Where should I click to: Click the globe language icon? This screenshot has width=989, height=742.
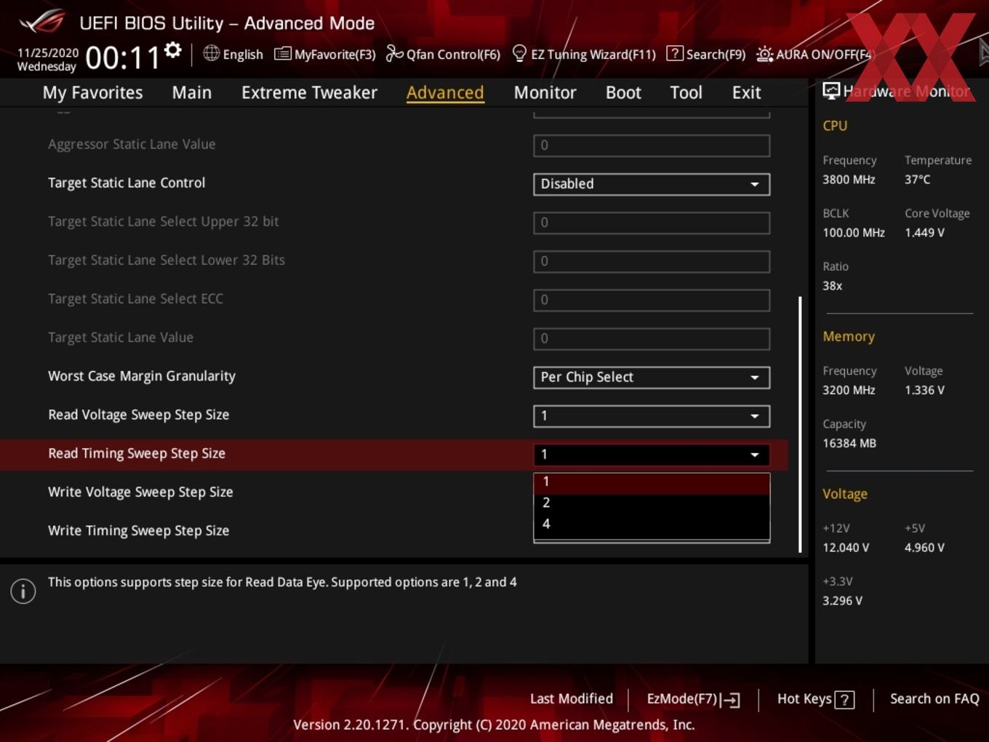click(x=211, y=53)
